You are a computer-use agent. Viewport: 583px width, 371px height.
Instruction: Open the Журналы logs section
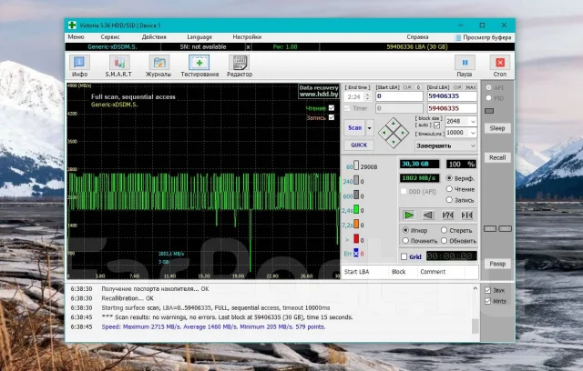[x=159, y=65]
